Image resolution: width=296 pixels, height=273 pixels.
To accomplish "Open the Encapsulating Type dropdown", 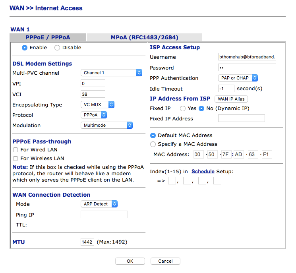I will pos(98,105).
